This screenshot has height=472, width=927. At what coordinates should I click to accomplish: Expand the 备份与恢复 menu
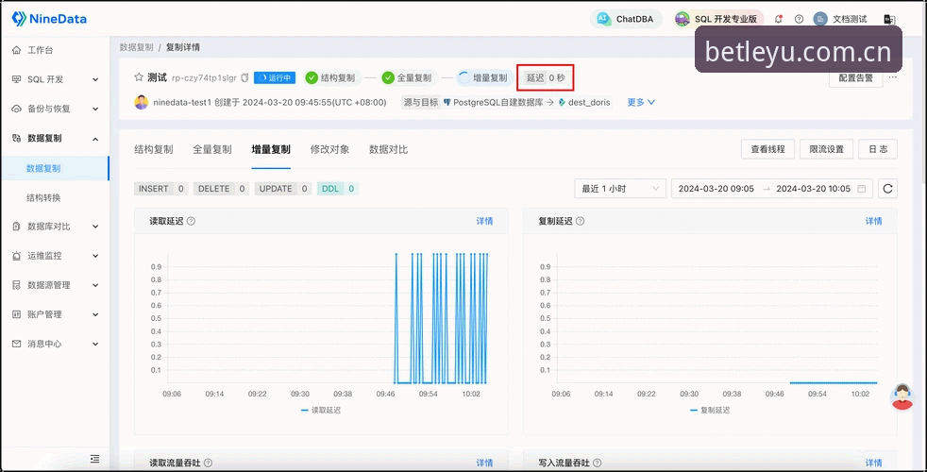pyautogui.click(x=55, y=109)
